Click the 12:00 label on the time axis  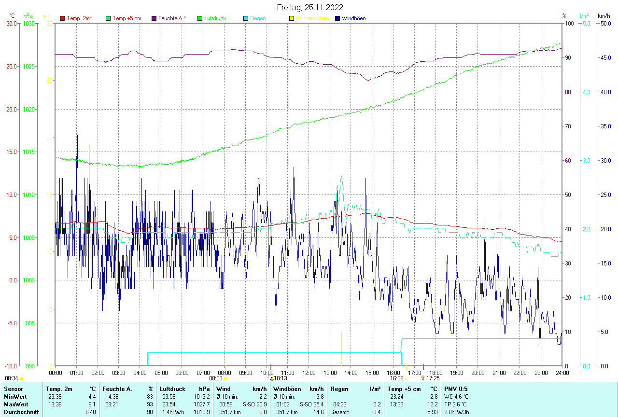click(309, 373)
